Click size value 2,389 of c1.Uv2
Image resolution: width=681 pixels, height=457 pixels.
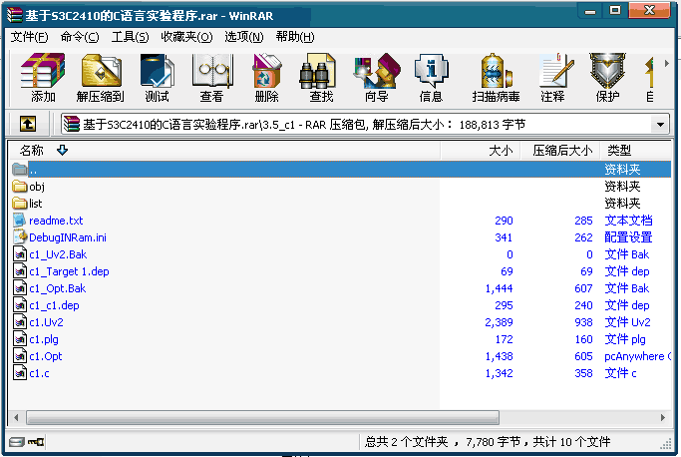coord(499,322)
